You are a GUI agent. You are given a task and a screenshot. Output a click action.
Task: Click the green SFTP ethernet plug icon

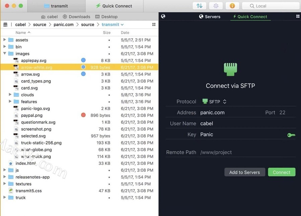[x=230, y=69]
